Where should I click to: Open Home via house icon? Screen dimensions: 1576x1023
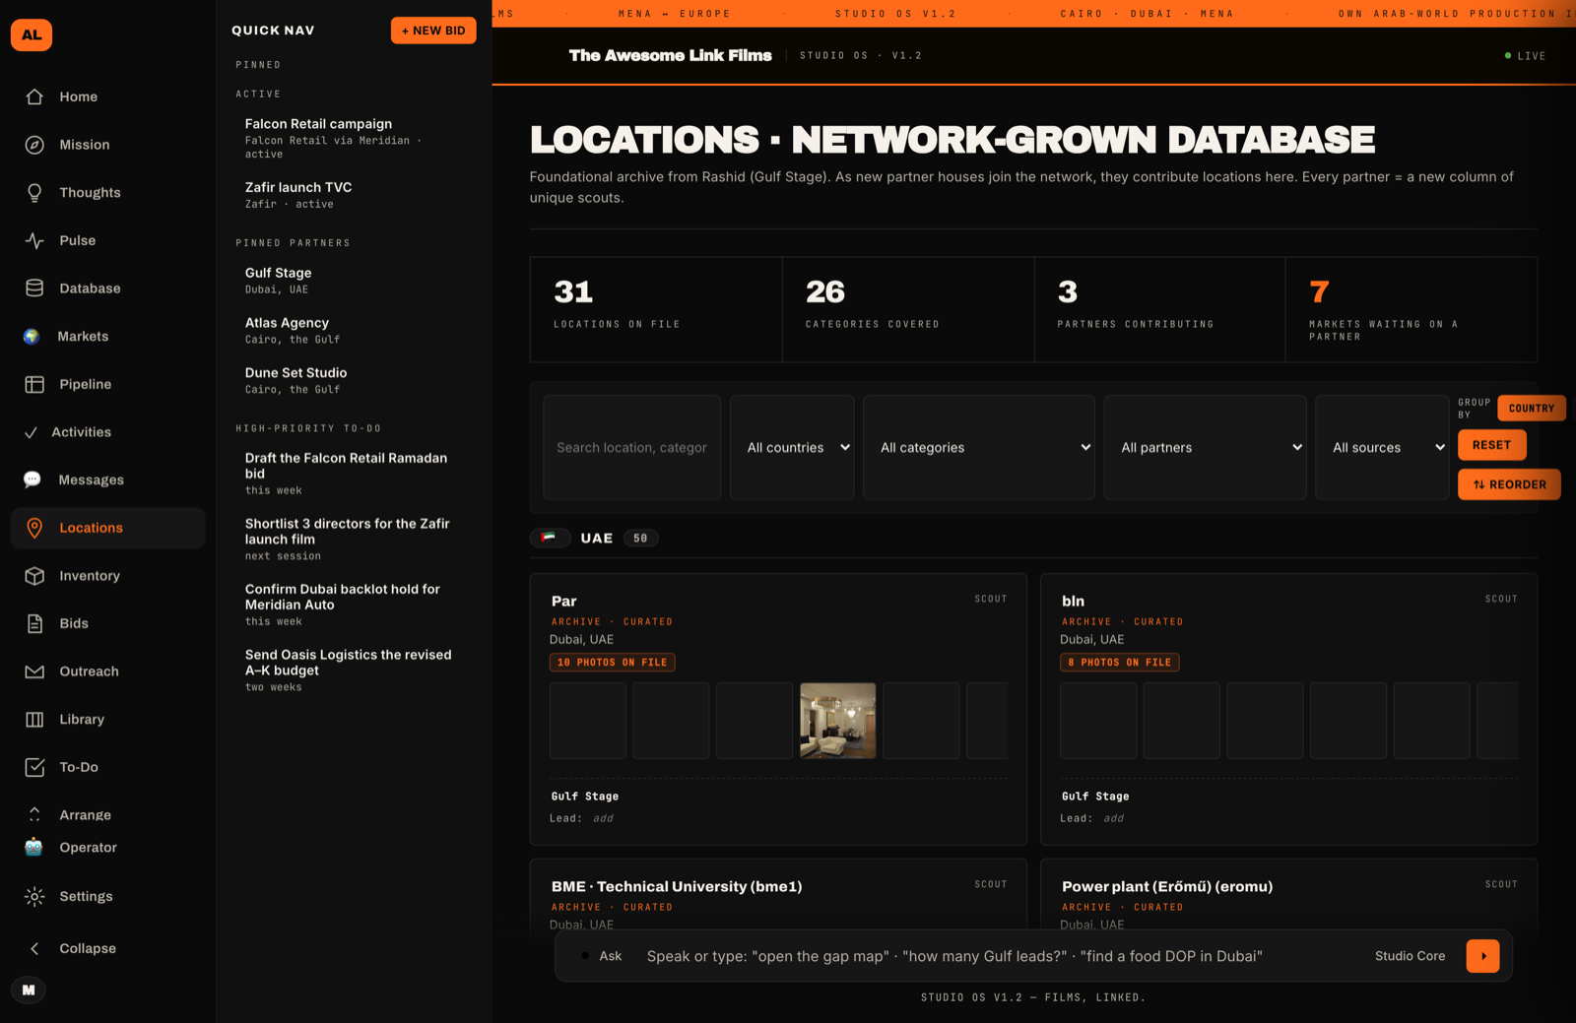(x=34, y=96)
